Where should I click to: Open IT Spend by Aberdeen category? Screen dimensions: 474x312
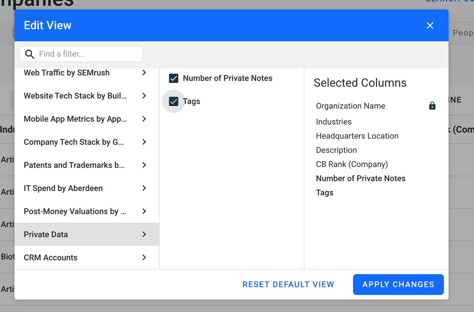pyautogui.click(x=87, y=188)
